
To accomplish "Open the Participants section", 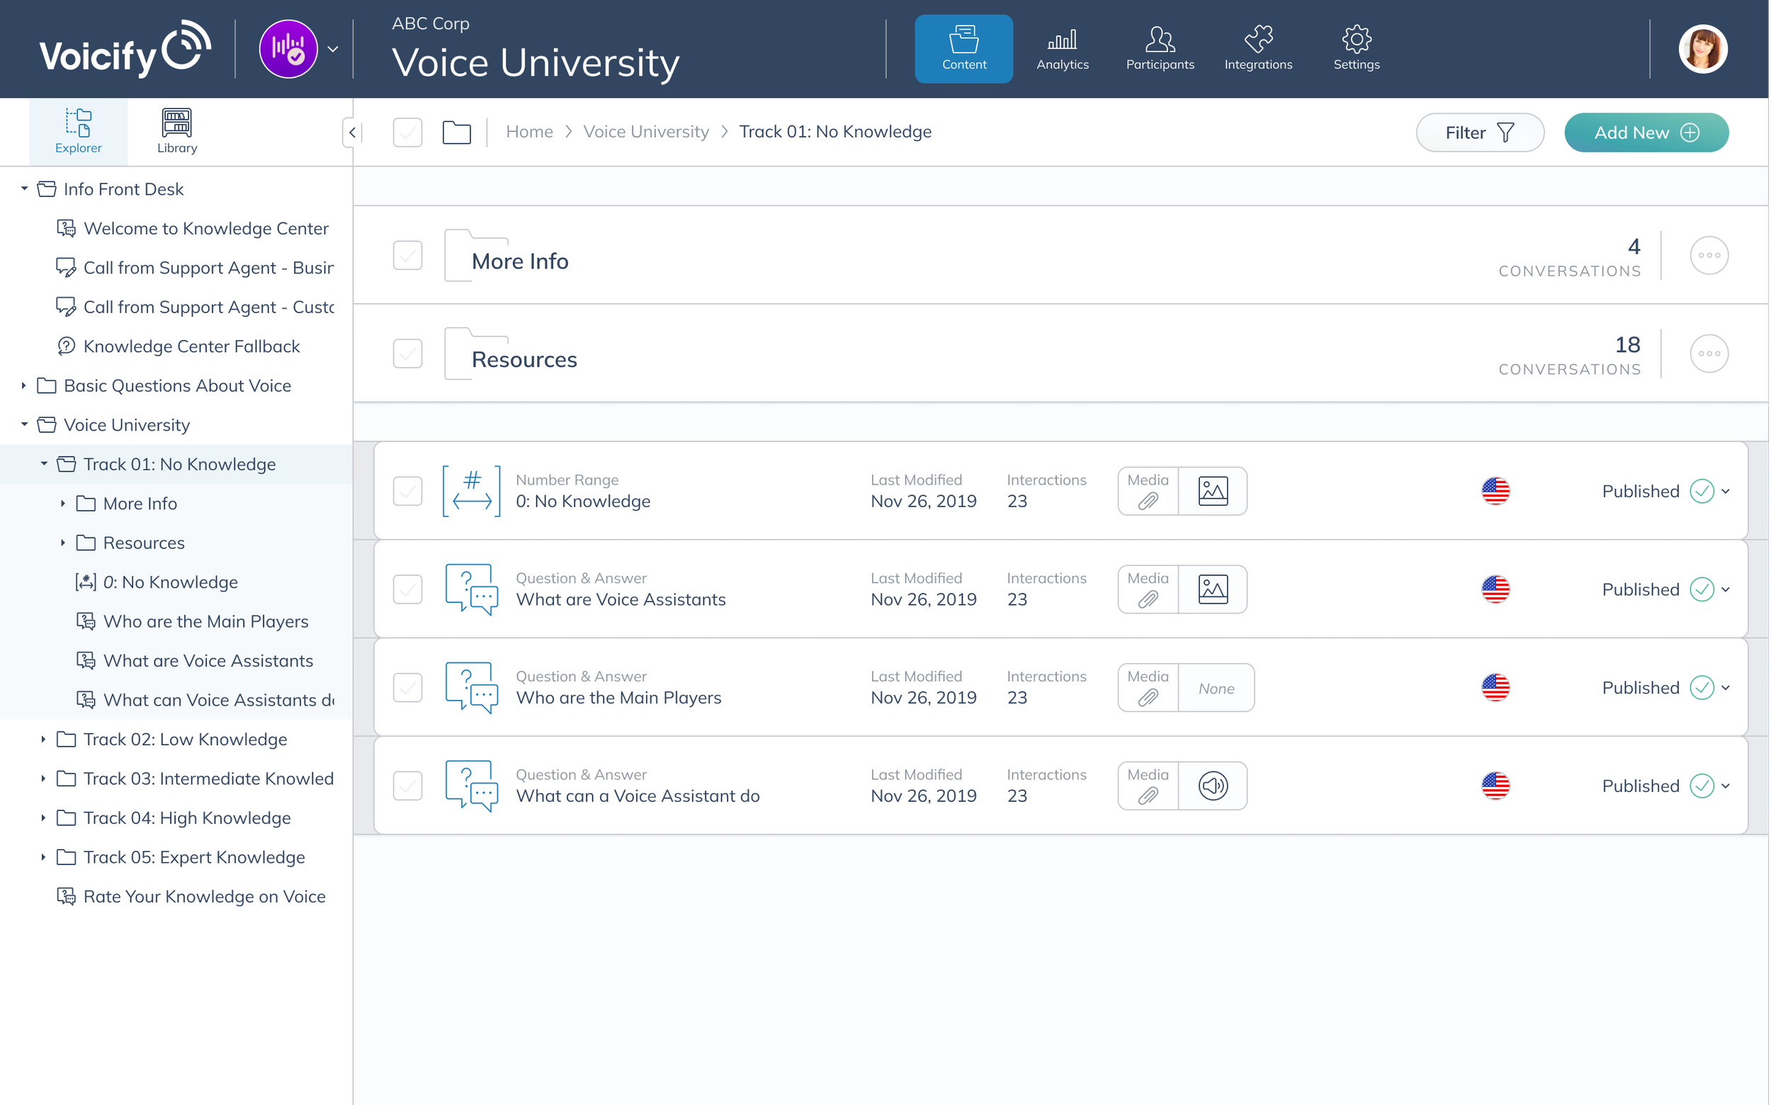I will pos(1160,49).
